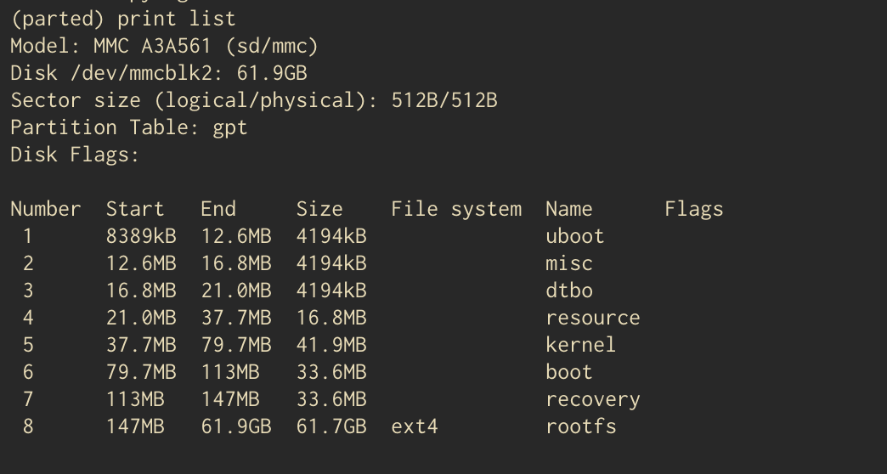This screenshot has height=474, width=887.
Task: Click the 'boot' partition name
Action: click(568, 372)
